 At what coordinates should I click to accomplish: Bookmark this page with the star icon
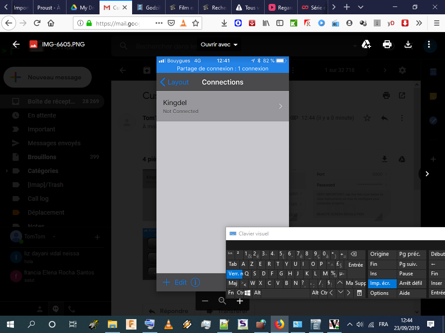pos(195,23)
